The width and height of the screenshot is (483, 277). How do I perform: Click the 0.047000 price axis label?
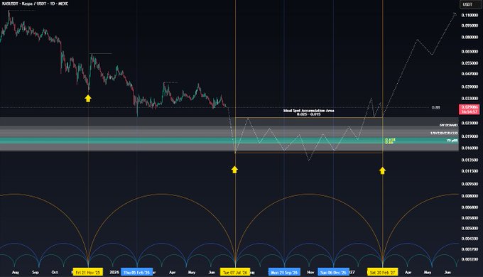pos(470,74)
